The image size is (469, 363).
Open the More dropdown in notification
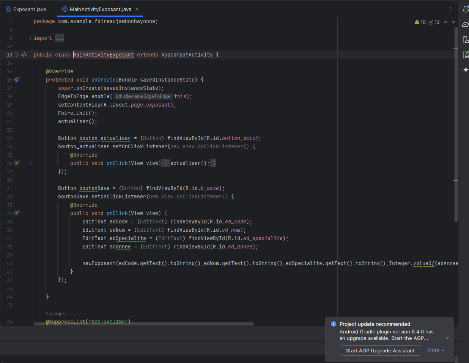(436, 350)
